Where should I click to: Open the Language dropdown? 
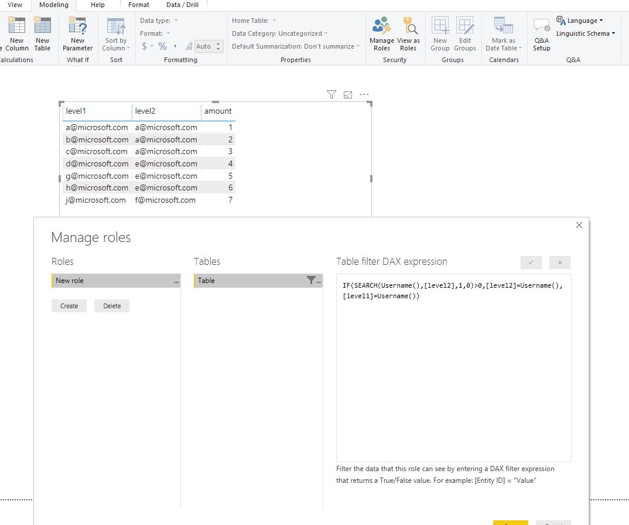coord(580,21)
